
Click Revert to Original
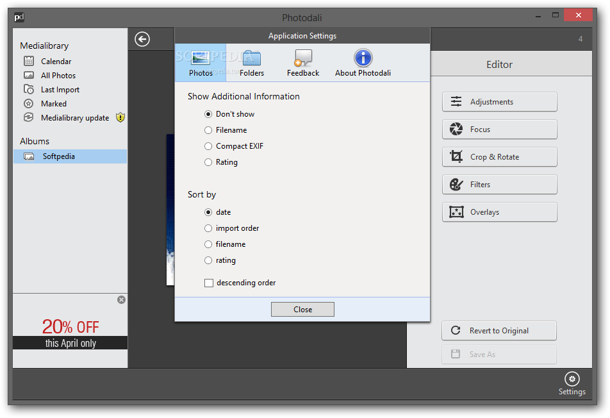499,330
